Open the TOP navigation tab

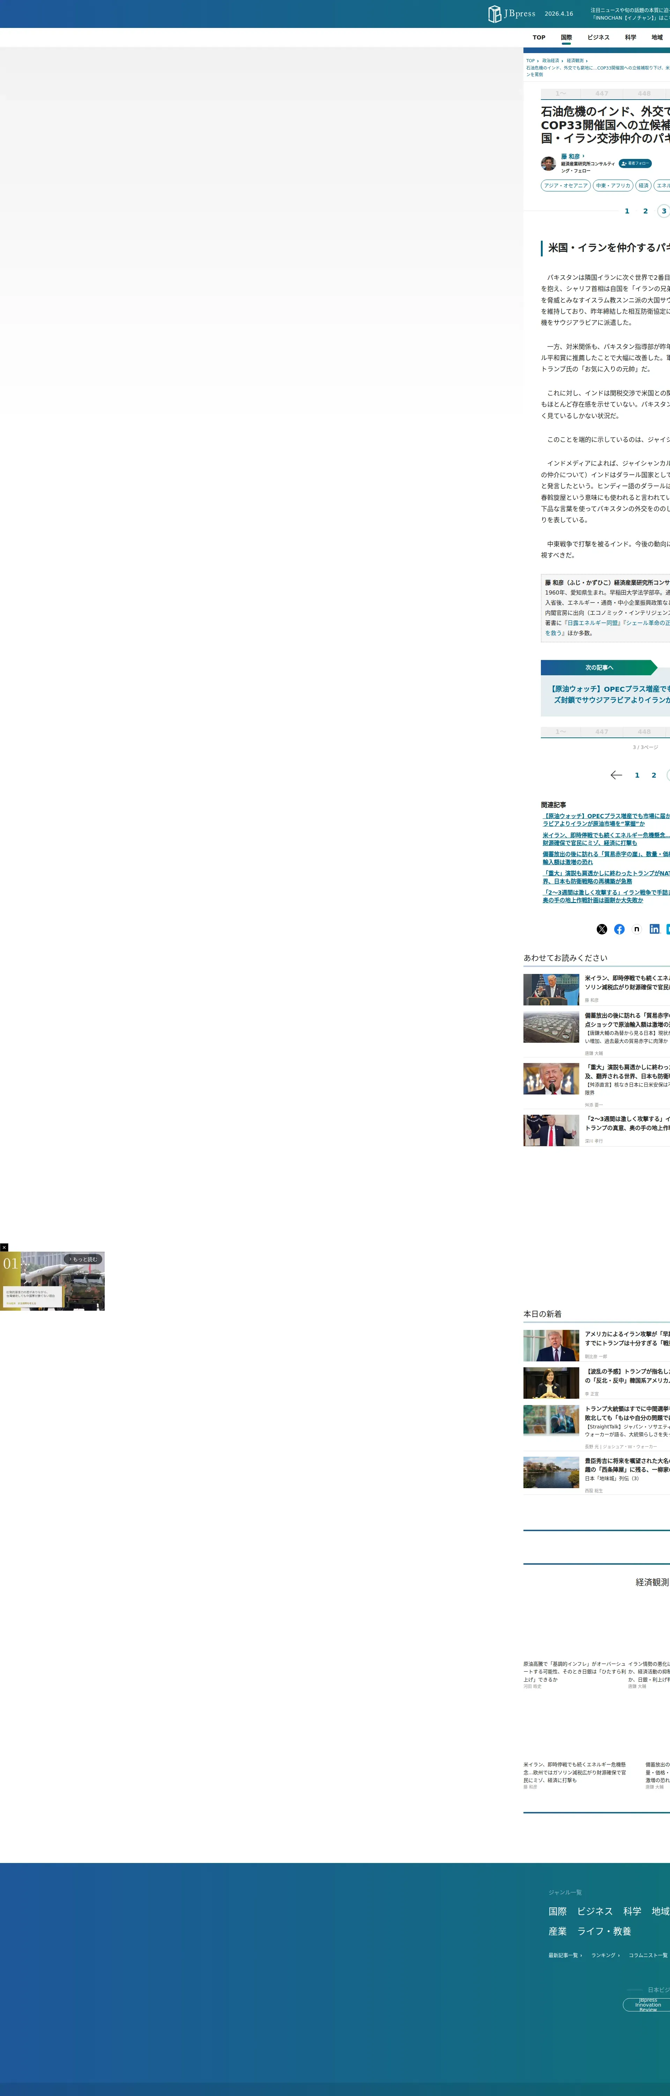coord(539,37)
